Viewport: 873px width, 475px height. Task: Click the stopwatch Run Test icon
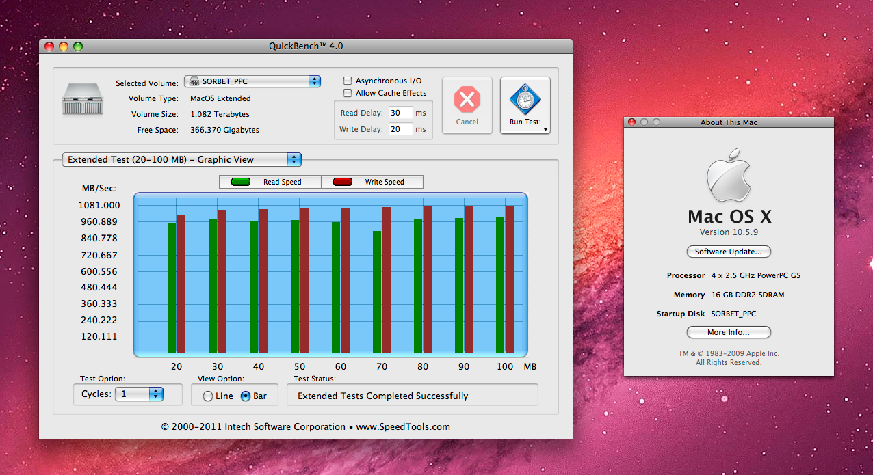pyautogui.click(x=525, y=100)
